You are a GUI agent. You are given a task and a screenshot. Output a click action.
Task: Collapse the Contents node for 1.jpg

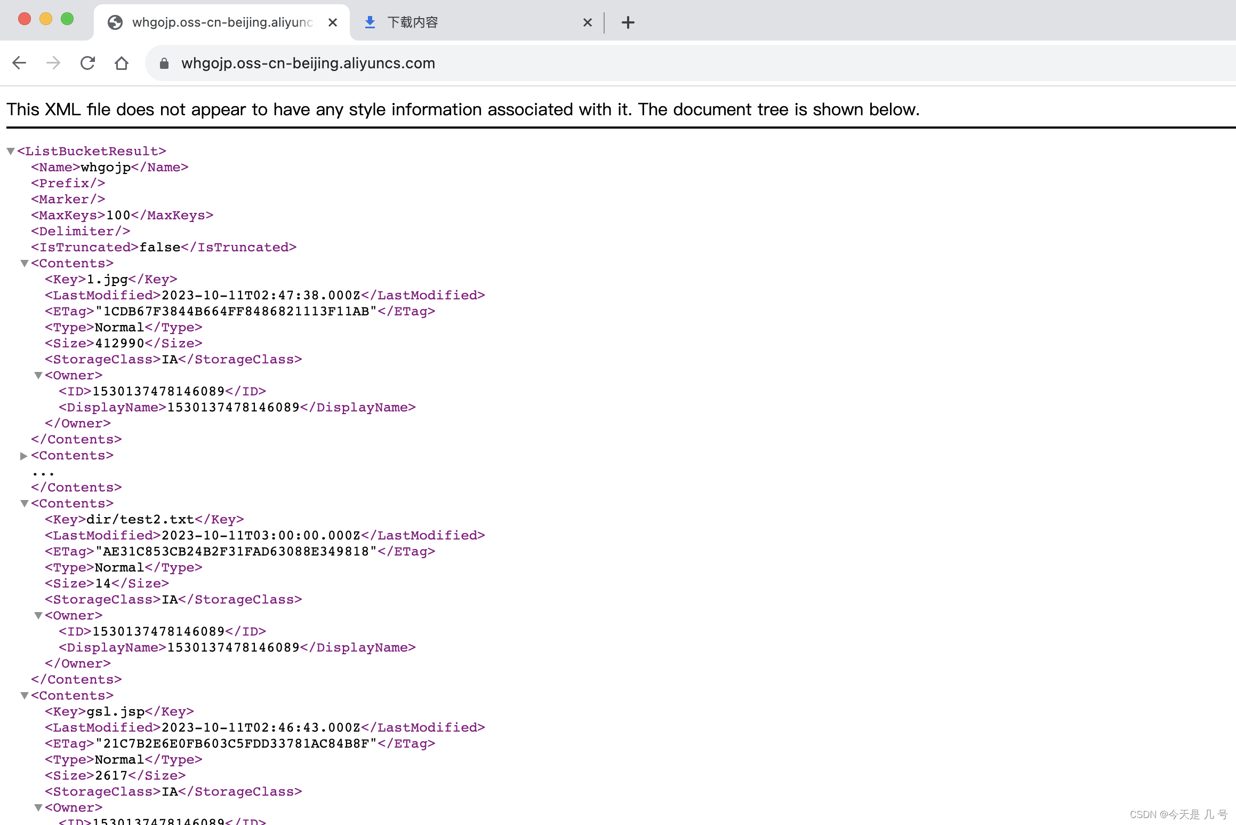tap(24, 264)
